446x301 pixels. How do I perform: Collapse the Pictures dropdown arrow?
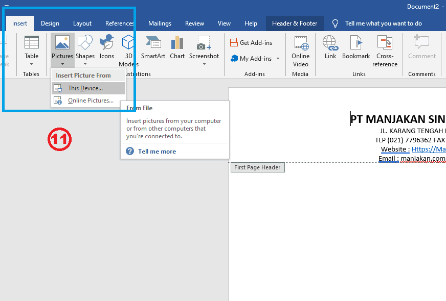click(x=62, y=64)
